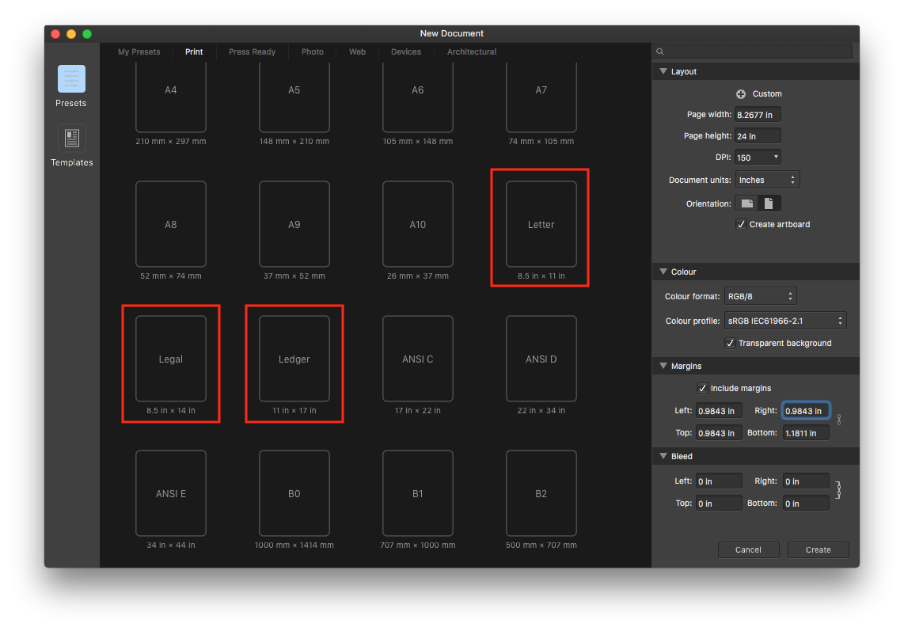Click the Create button
Viewport: 904px width, 631px height.
coord(818,549)
